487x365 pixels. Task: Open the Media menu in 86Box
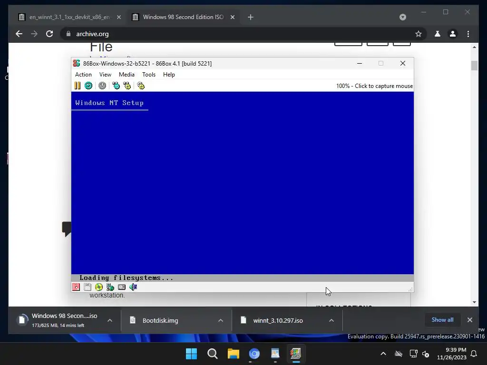pos(127,75)
